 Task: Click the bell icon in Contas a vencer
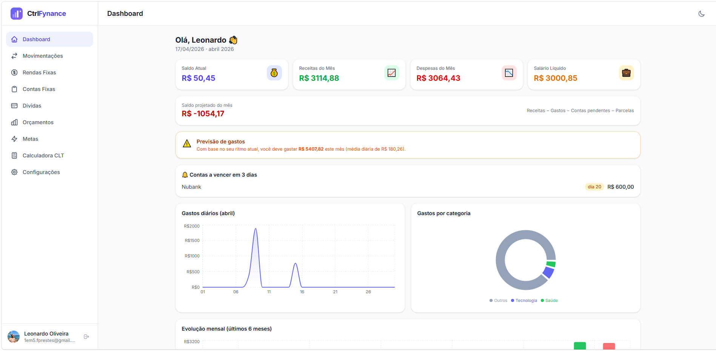point(185,175)
